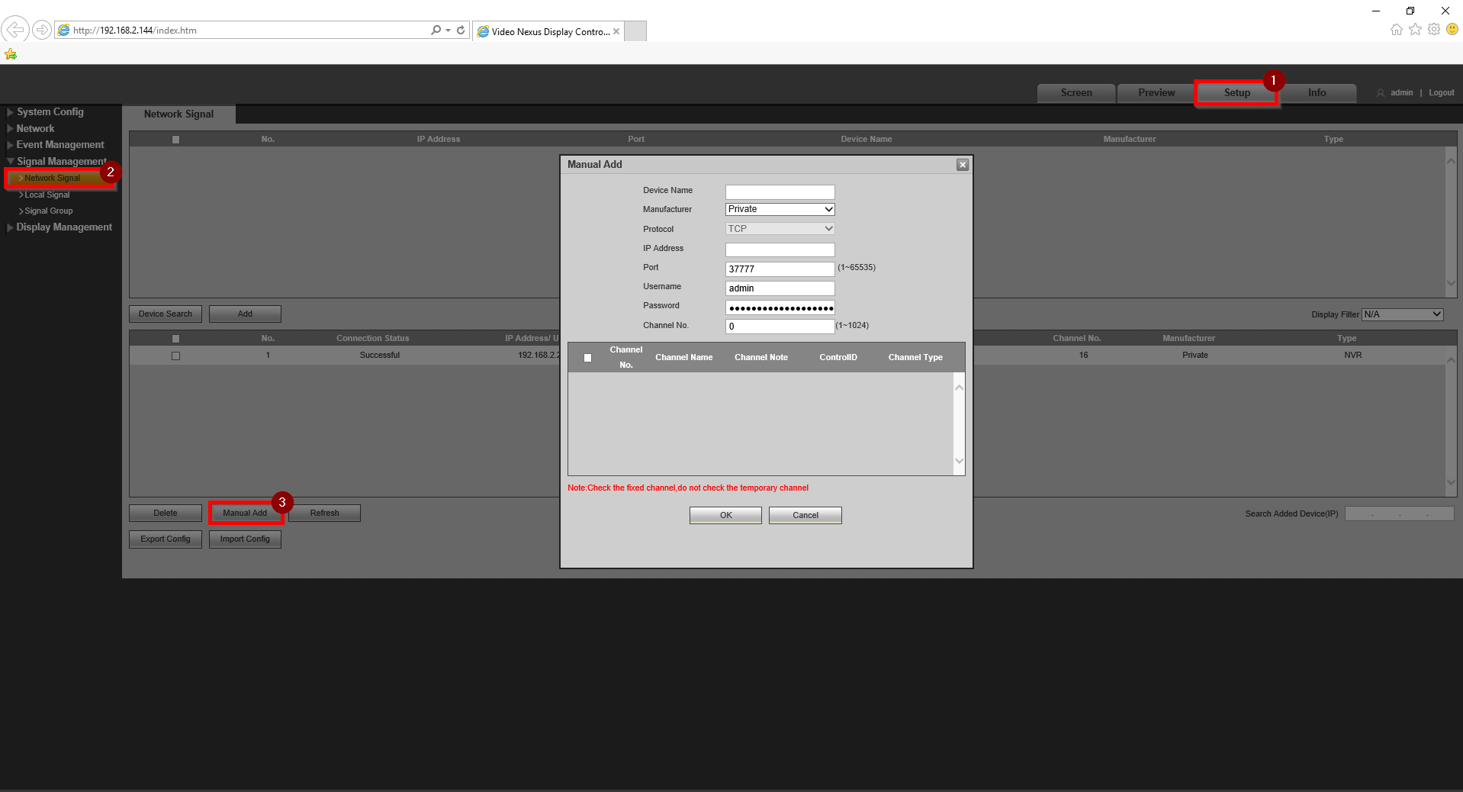Click the Refresh button
Image resolution: width=1463 pixels, height=792 pixels.
(x=324, y=514)
